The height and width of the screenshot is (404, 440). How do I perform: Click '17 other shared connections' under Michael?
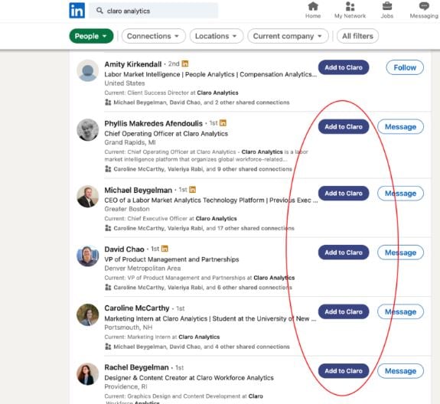click(256, 228)
